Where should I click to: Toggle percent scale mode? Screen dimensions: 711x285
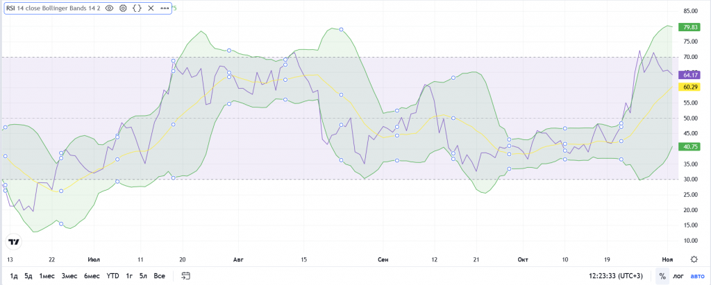click(x=662, y=276)
